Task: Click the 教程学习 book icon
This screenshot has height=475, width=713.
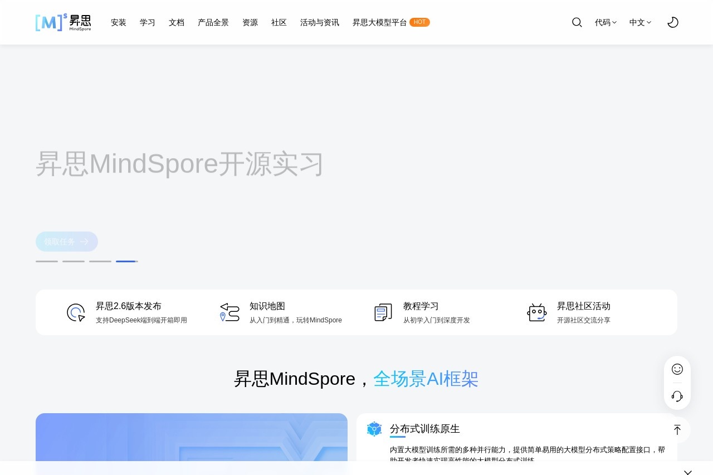Action: click(383, 312)
